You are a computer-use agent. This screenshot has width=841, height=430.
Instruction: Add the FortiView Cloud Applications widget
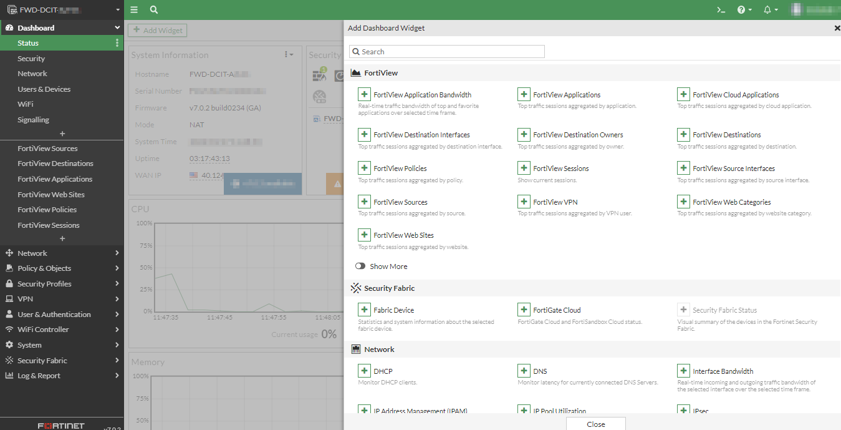(x=684, y=94)
